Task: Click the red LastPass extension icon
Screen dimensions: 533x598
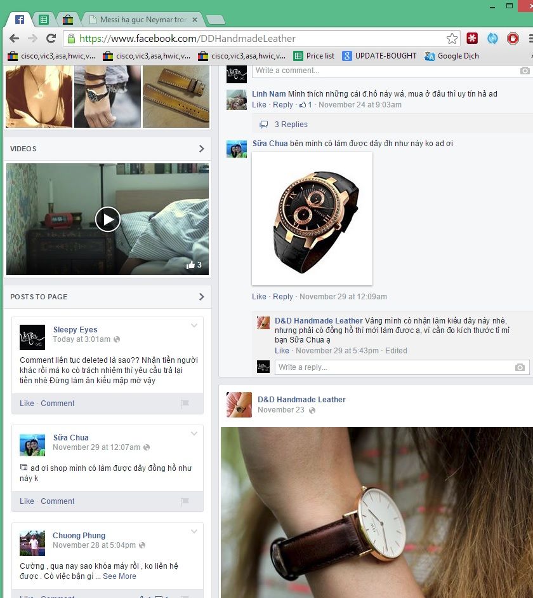Action: (x=472, y=39)
